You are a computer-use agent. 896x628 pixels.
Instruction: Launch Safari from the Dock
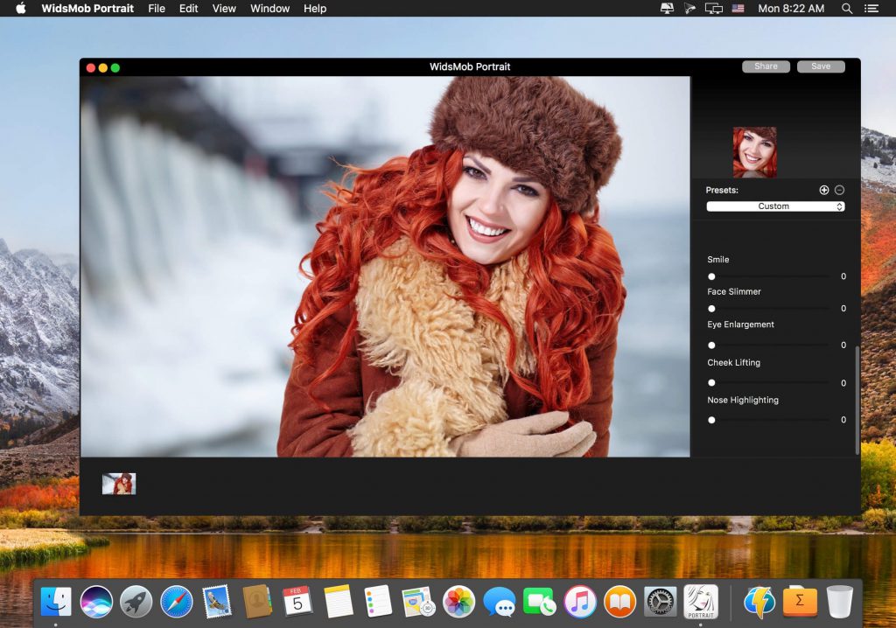178,601
